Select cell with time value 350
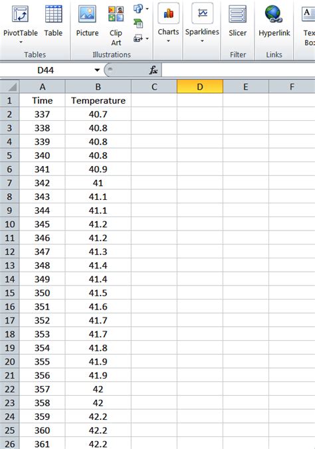Image resolution: width=315 pixels, height=449 pixels. click(43, 293)
